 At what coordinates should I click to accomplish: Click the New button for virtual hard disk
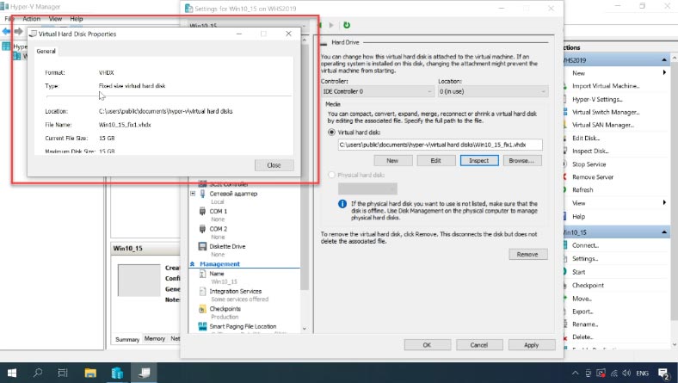pos(392,161)
